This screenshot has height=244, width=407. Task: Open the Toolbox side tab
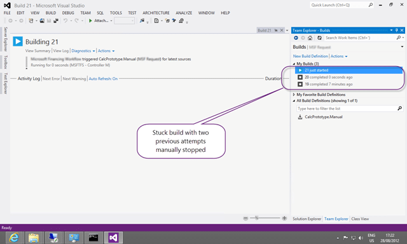point(6,62)
